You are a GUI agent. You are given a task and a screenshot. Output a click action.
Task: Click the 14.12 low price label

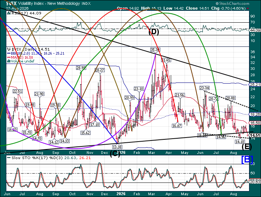coord(54,142)
